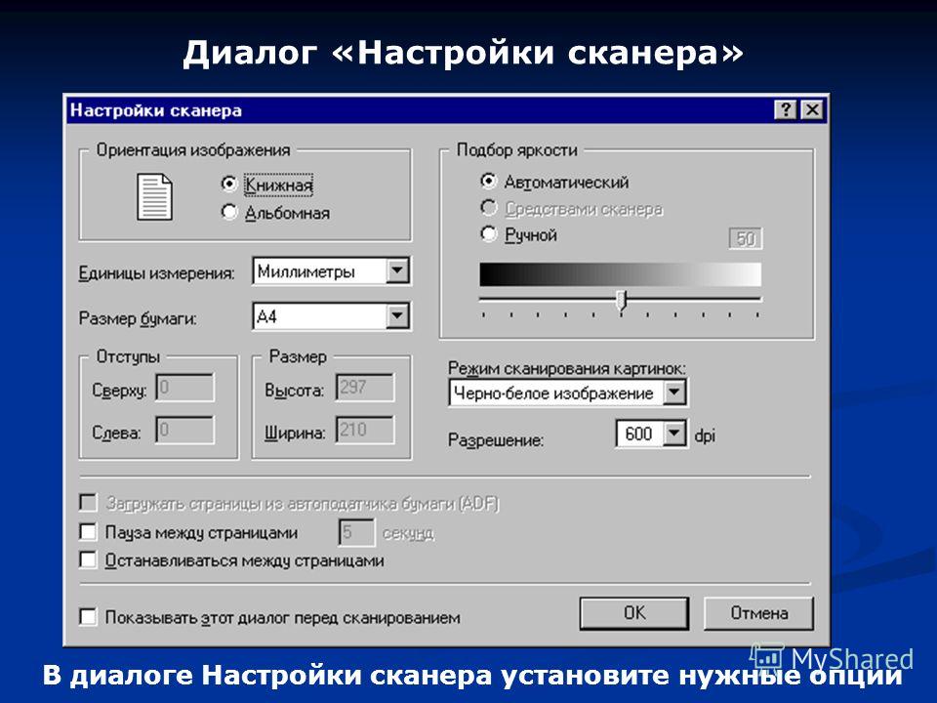The height and width of the screenshot is (703, 937).
Task: Click the Разрешение label
Action: coord(496,440)
